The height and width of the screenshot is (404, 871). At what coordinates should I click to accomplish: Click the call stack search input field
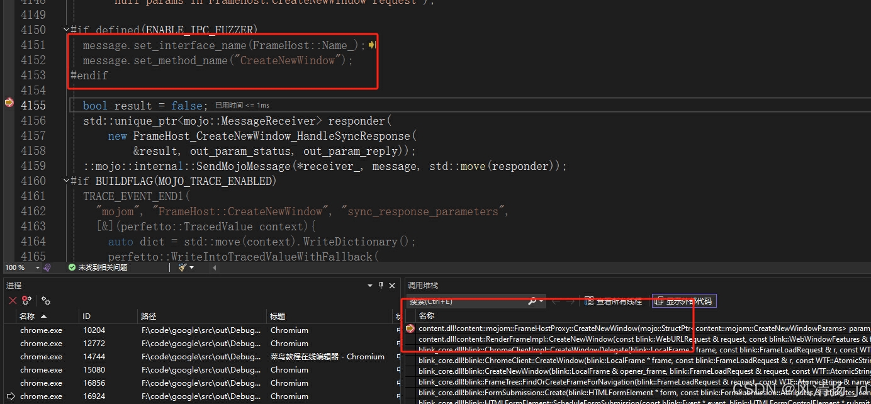(x=466, y=301)
